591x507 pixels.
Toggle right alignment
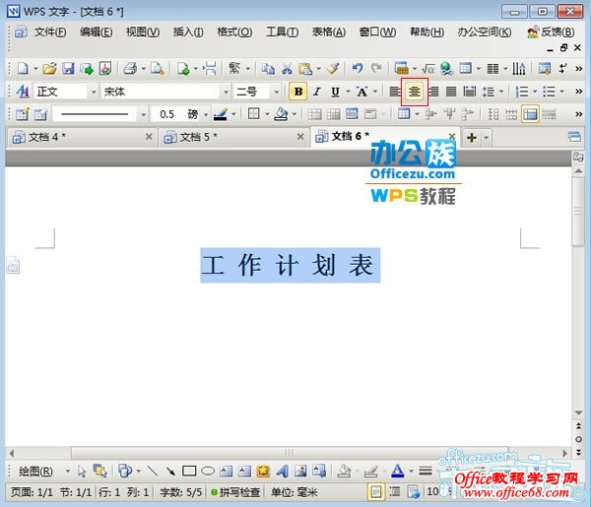click(433, 92)
